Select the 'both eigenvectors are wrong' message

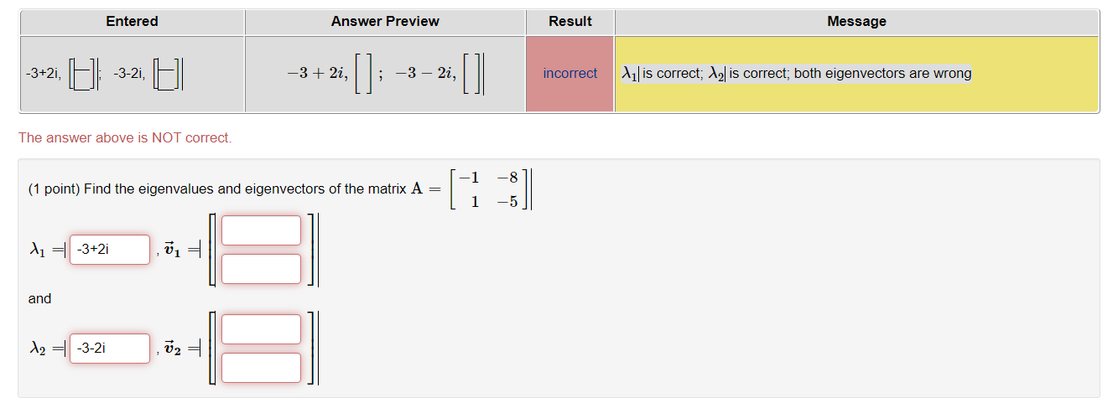click(882, 74)
